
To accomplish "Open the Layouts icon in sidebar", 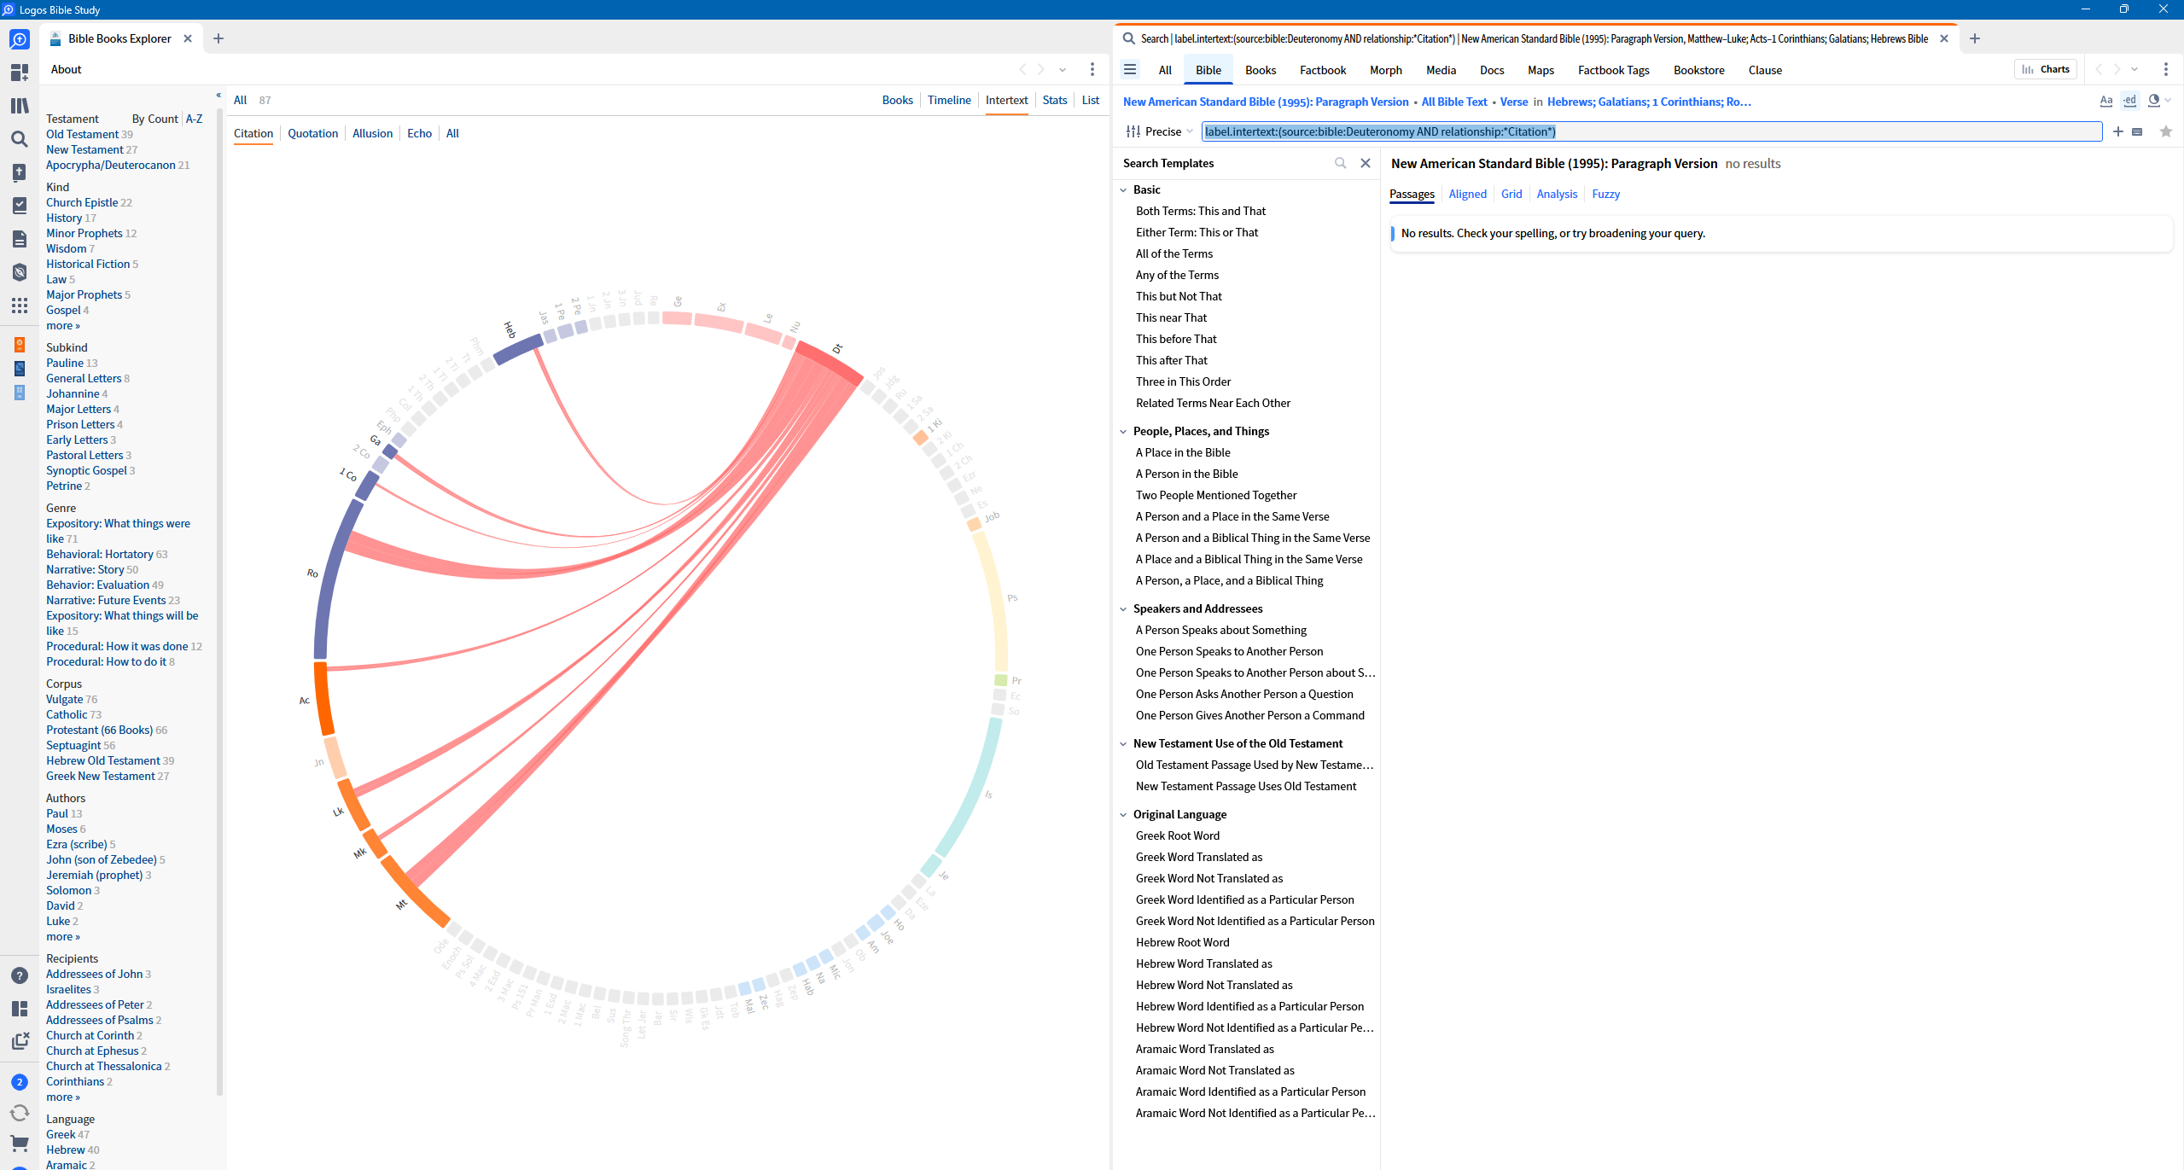I will (19, 1009).
